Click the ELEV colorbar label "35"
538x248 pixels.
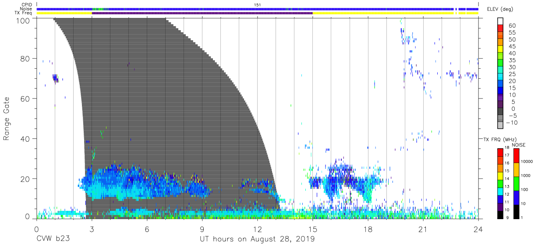pos(512,60)
